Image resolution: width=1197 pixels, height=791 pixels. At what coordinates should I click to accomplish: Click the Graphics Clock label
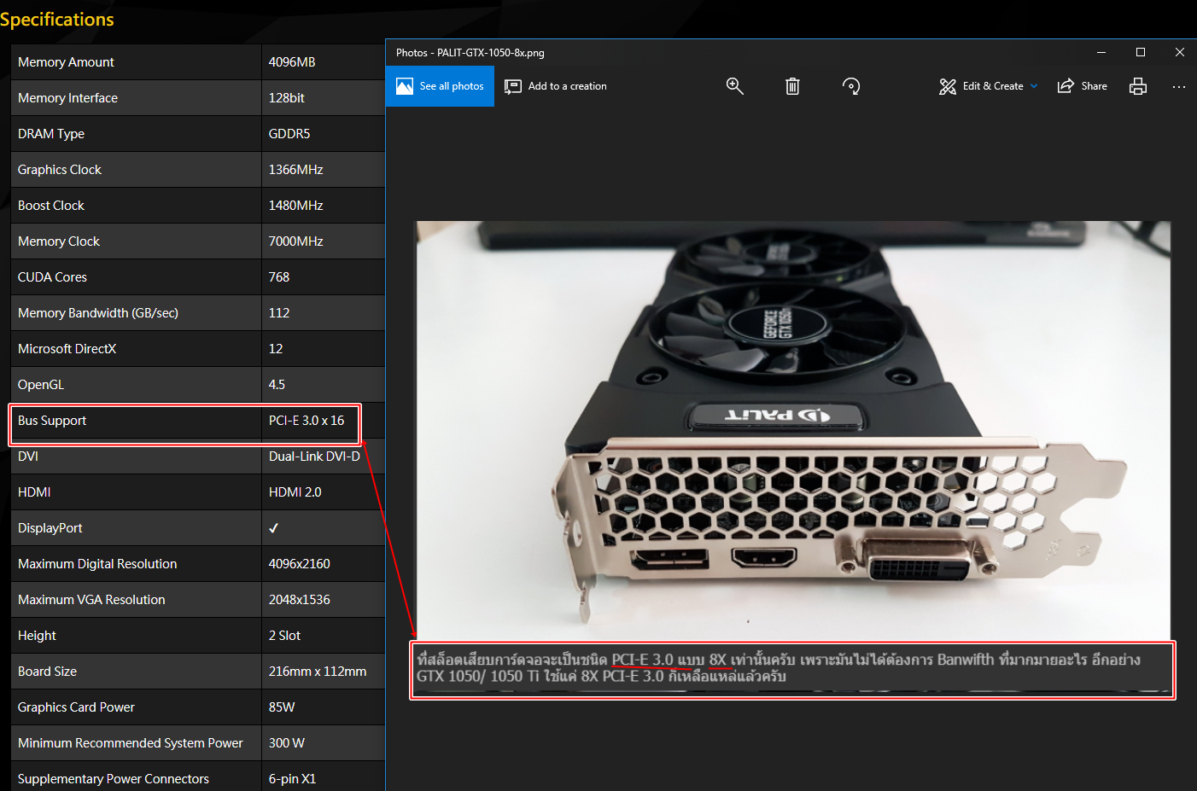(x=60, y=170)
